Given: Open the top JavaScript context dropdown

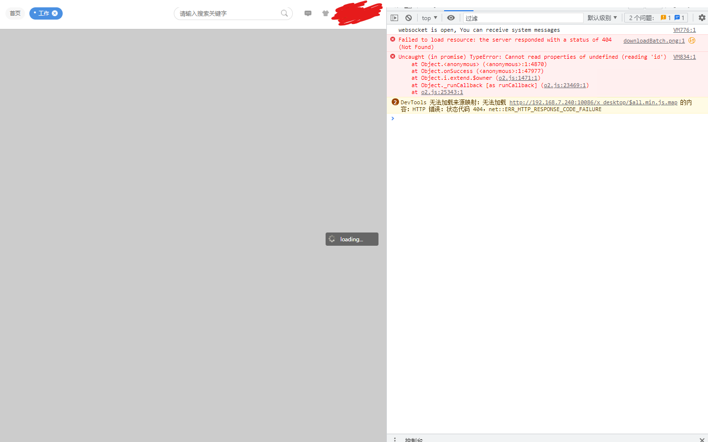Looking at the screenshot, I should click(x=429, y=18).
